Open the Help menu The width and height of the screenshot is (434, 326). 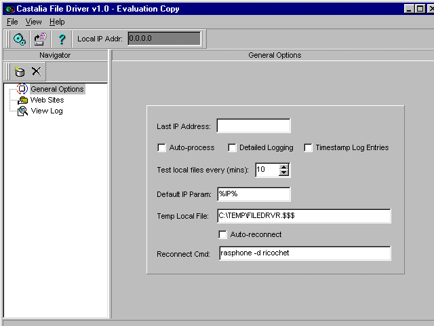coord(57,22)
